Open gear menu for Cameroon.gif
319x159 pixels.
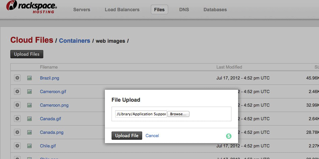pos(17,91)
